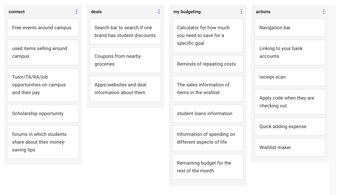Click 'Coupons from nearby groceries' card
The width and height of the screenshot is (339, 195).
125,60
